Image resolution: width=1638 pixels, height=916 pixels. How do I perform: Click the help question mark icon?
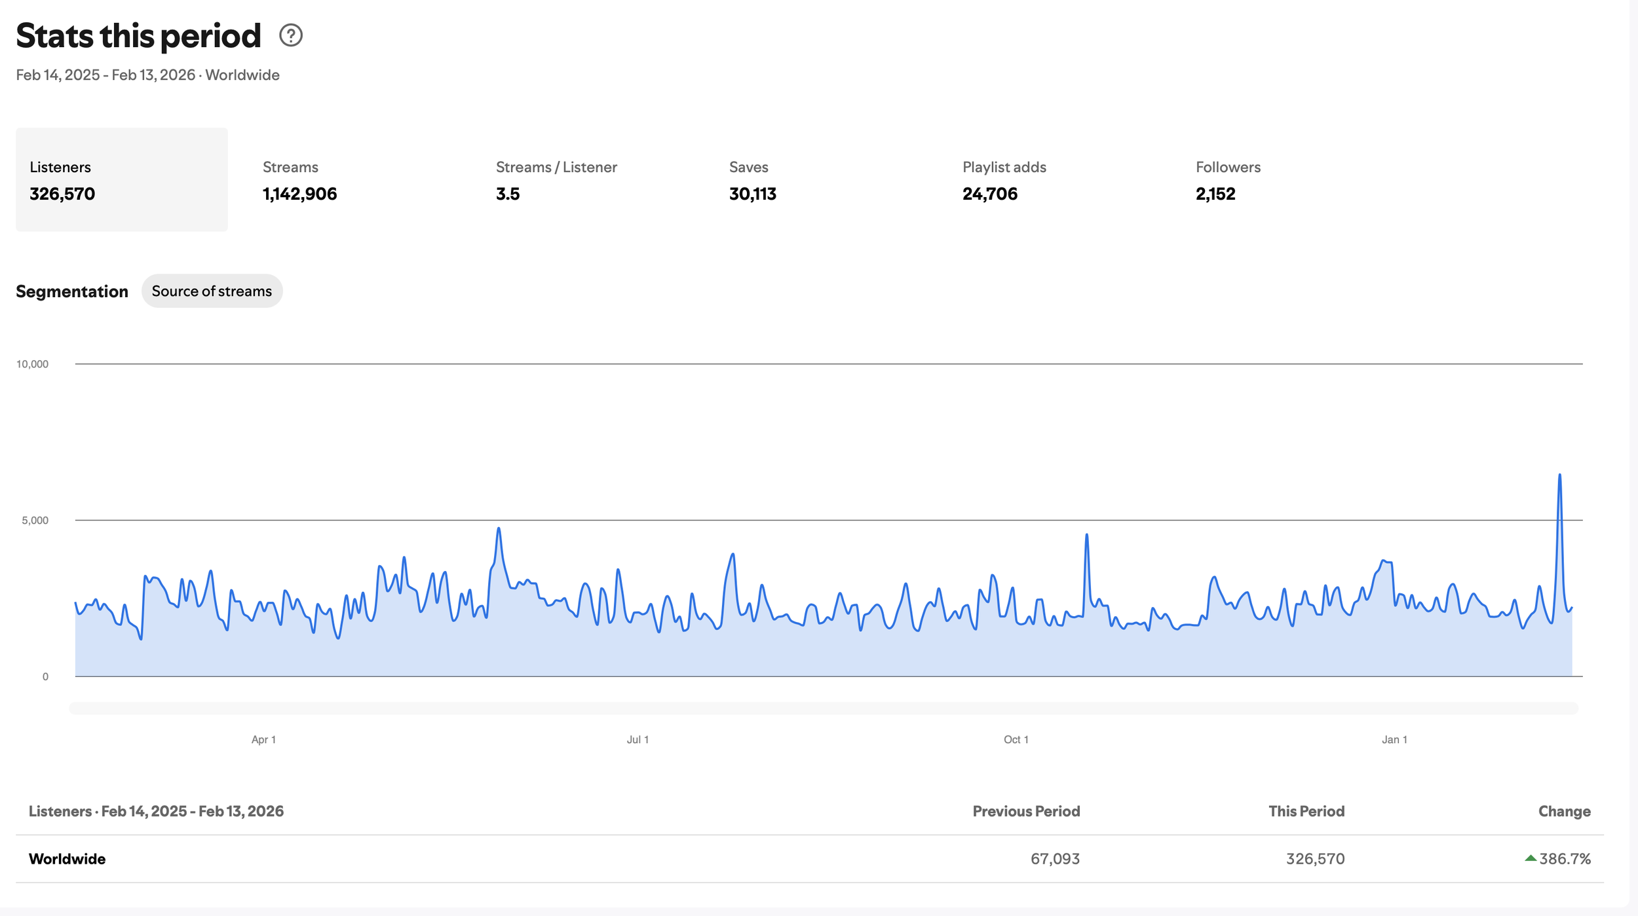[290, 35]
